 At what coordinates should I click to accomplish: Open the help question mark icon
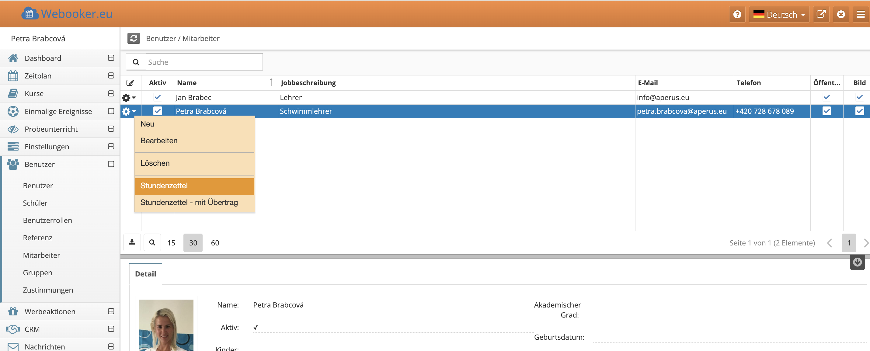tap(737, 15)
